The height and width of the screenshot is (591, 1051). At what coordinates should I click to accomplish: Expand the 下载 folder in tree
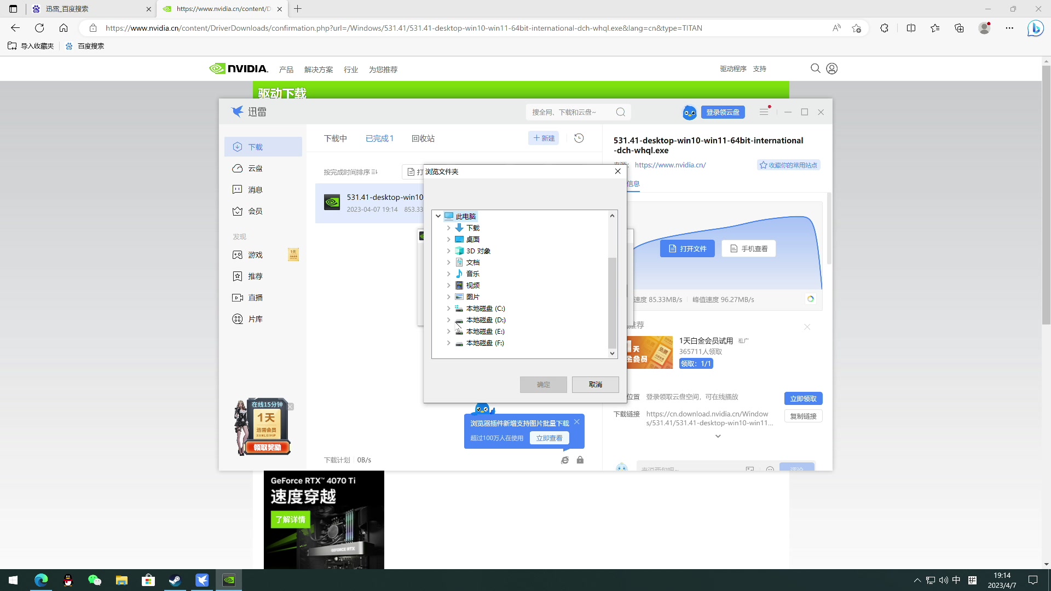448,228
